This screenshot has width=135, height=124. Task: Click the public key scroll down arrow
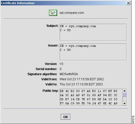(124, 104)
